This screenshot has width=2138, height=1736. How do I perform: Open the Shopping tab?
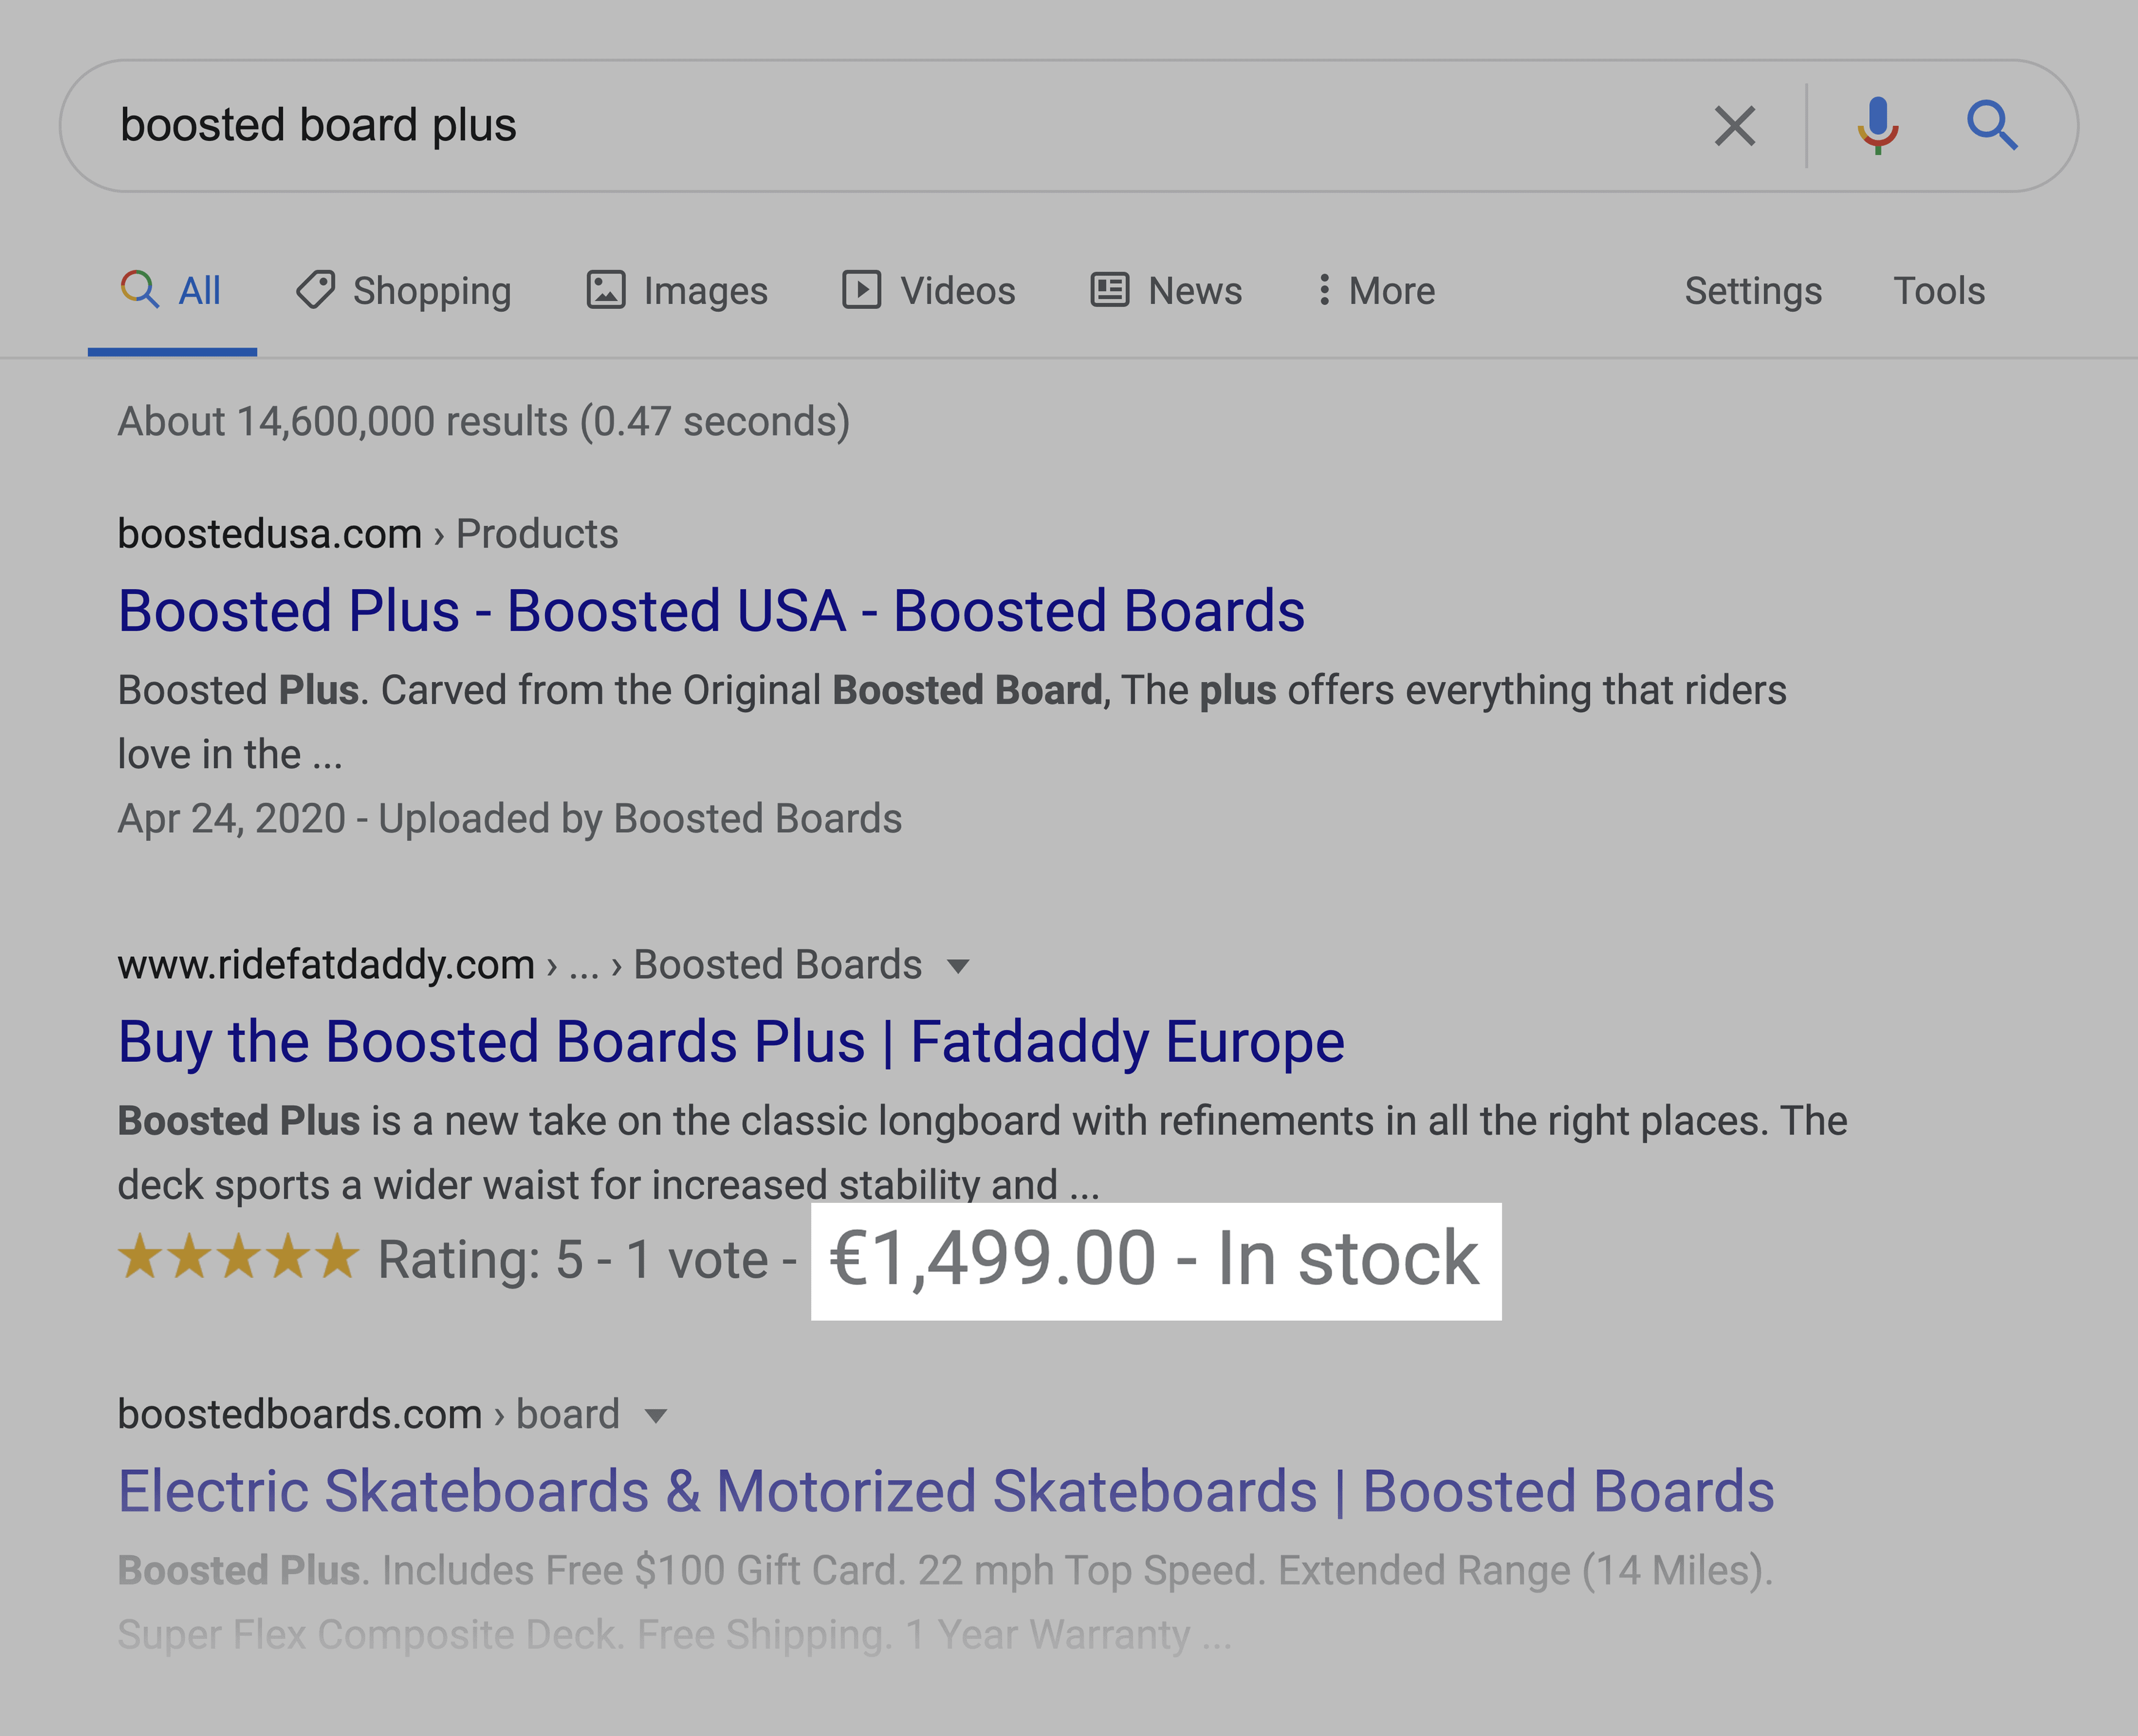[x=403, y=291]
